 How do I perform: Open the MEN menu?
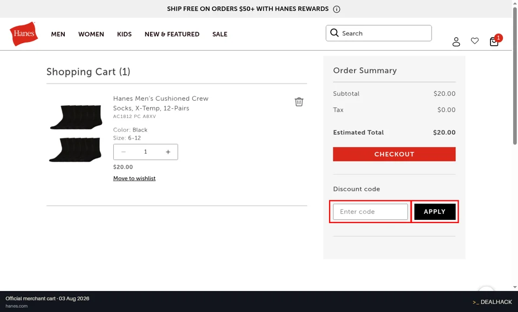pyautogui.click(x=58, y=34)
